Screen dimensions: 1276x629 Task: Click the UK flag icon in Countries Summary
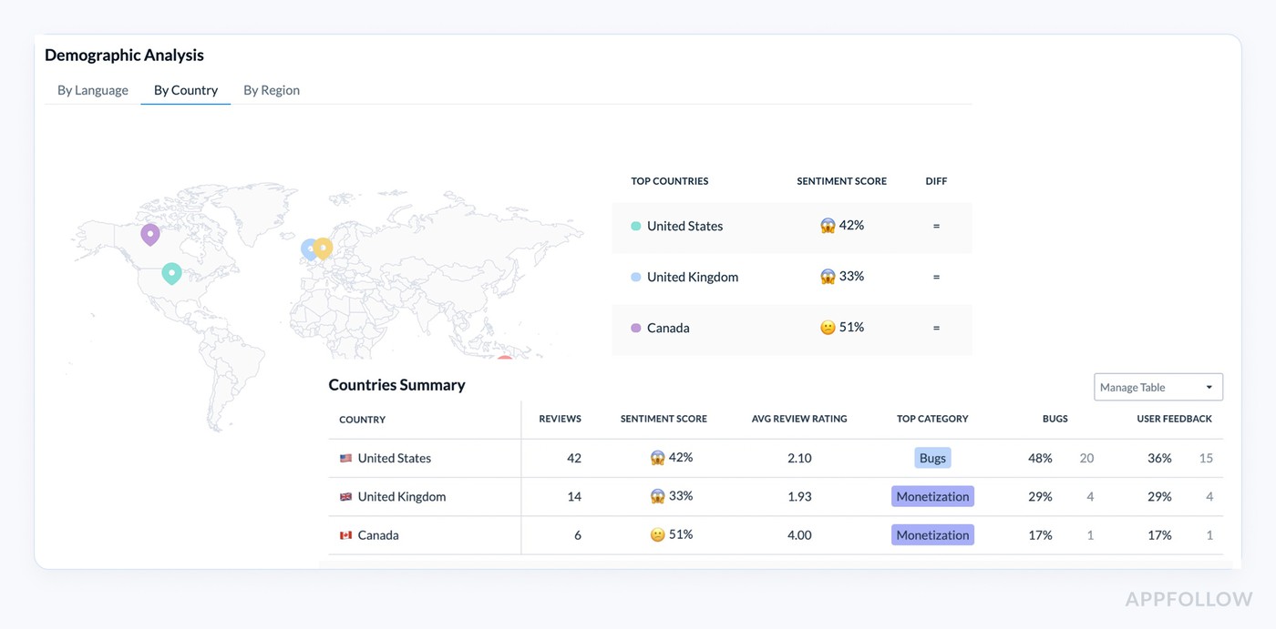point(345,496)
